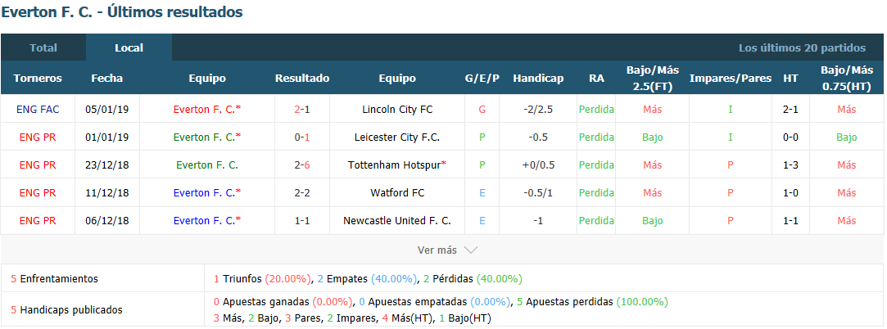Click the Resultado column header
This screenshot has height=329, width=887.
pos(302,78)
